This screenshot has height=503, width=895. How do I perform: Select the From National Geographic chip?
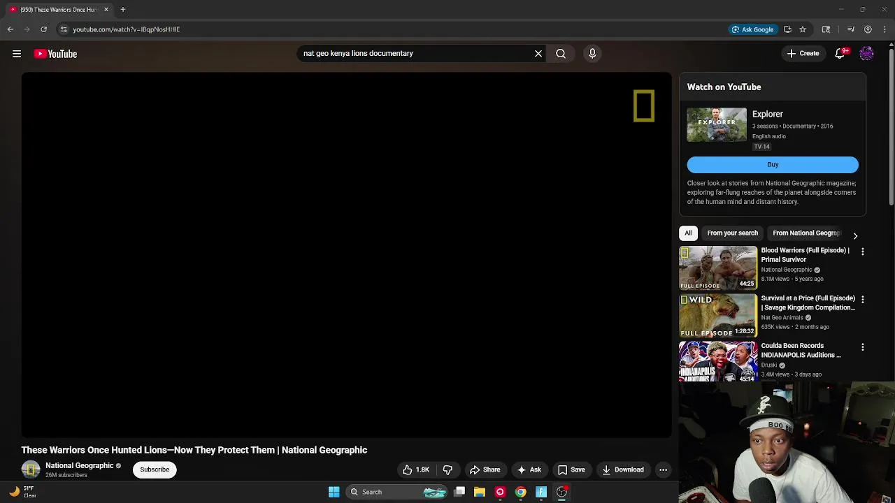(805, 233)
